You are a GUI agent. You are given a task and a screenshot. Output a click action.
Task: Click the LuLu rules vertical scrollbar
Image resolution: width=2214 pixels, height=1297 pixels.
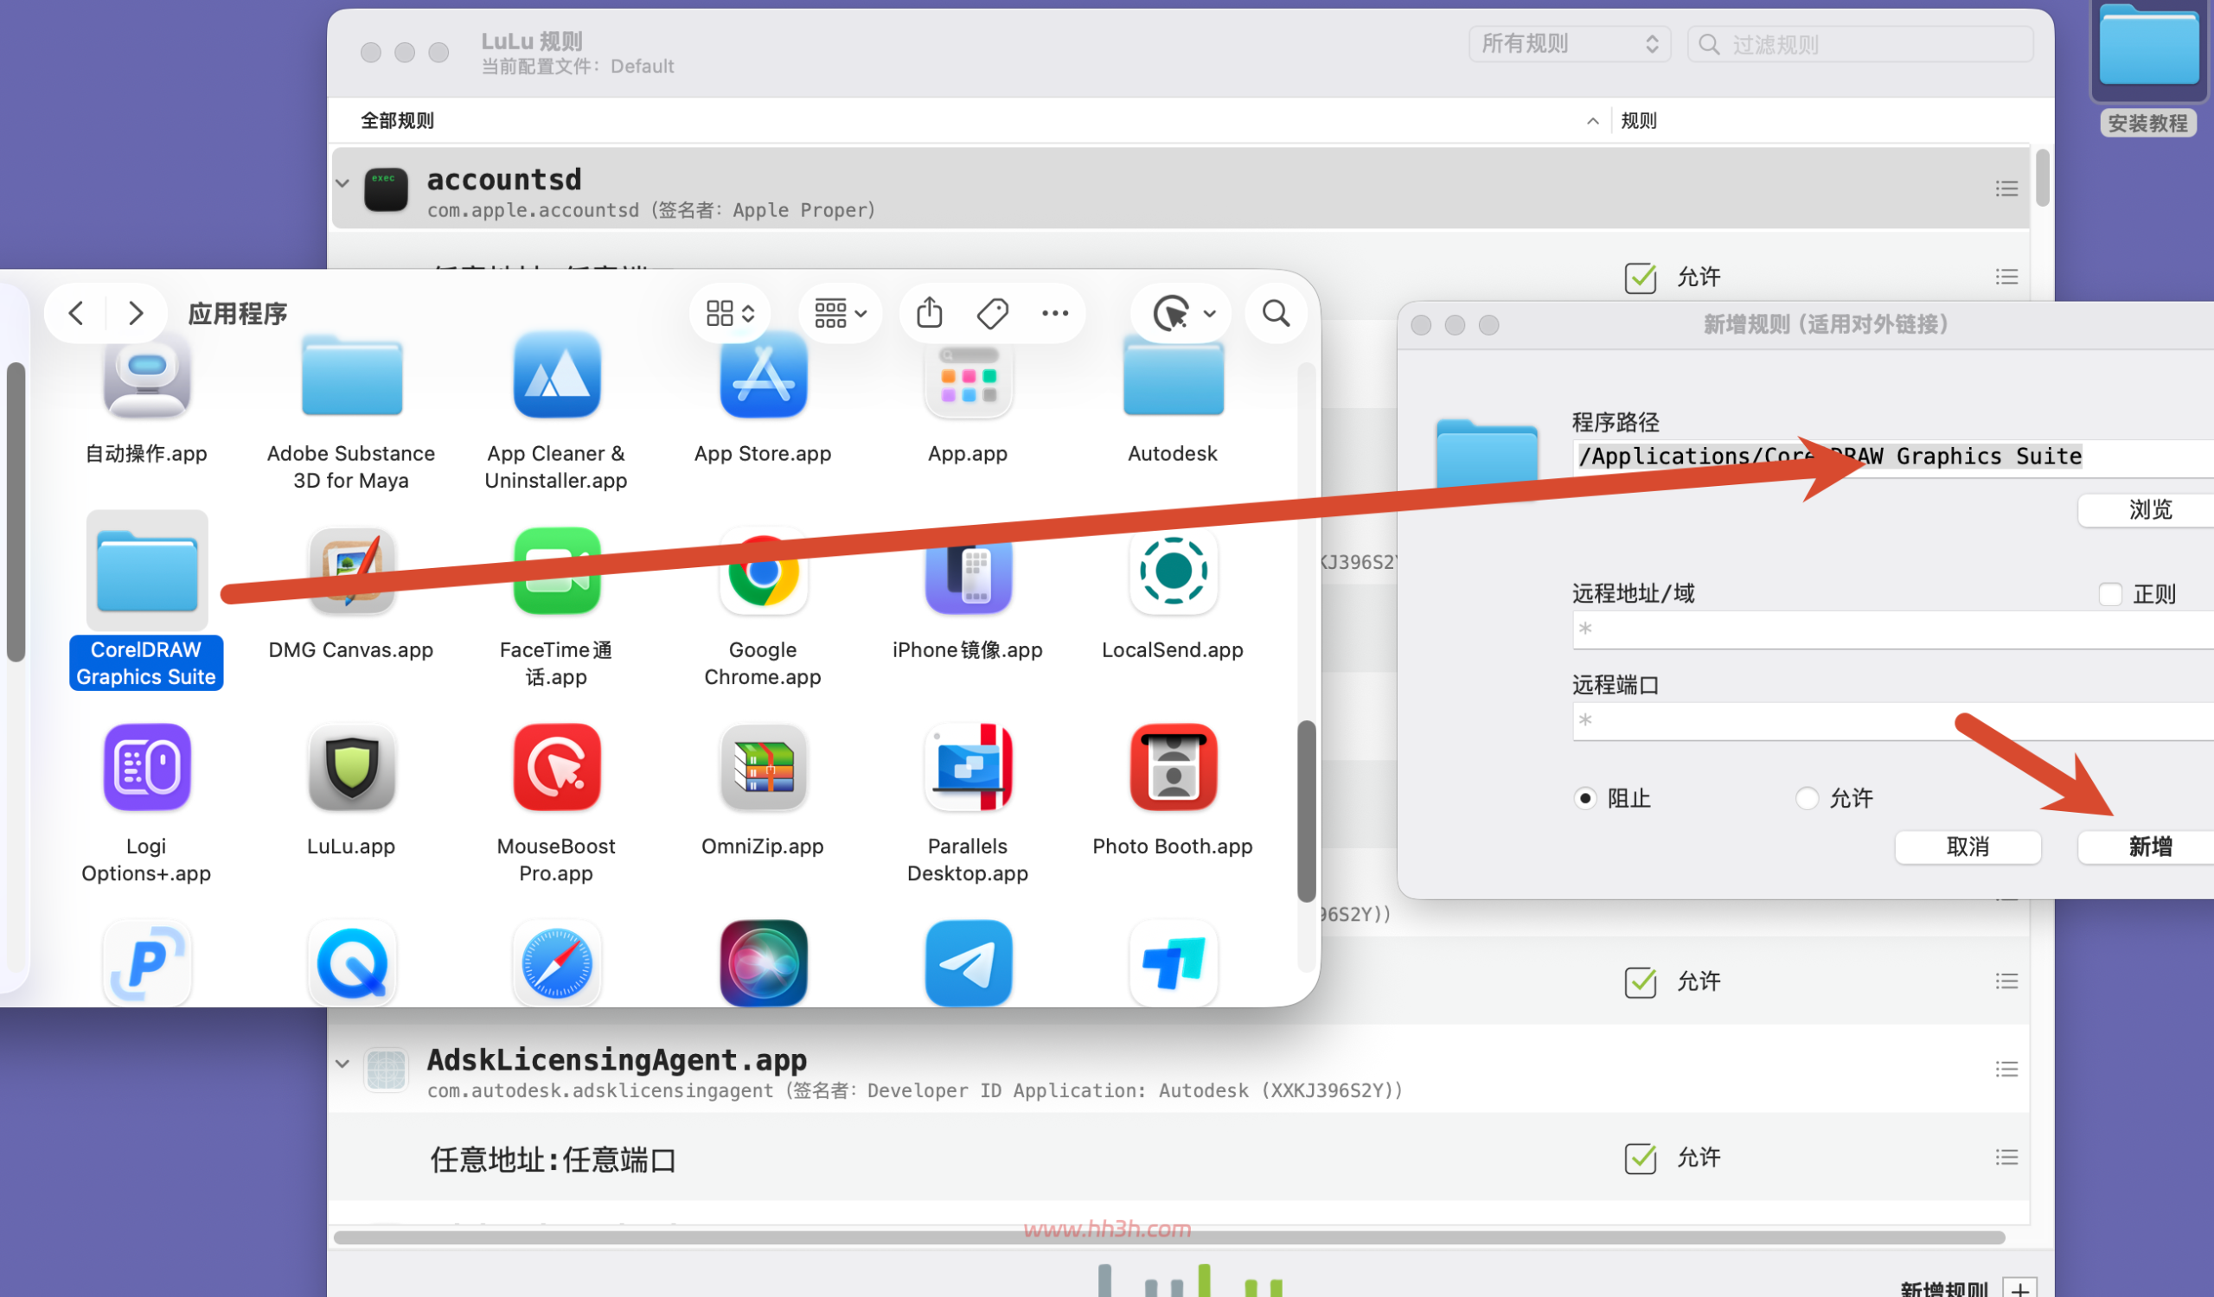[x=2043, y=179]
